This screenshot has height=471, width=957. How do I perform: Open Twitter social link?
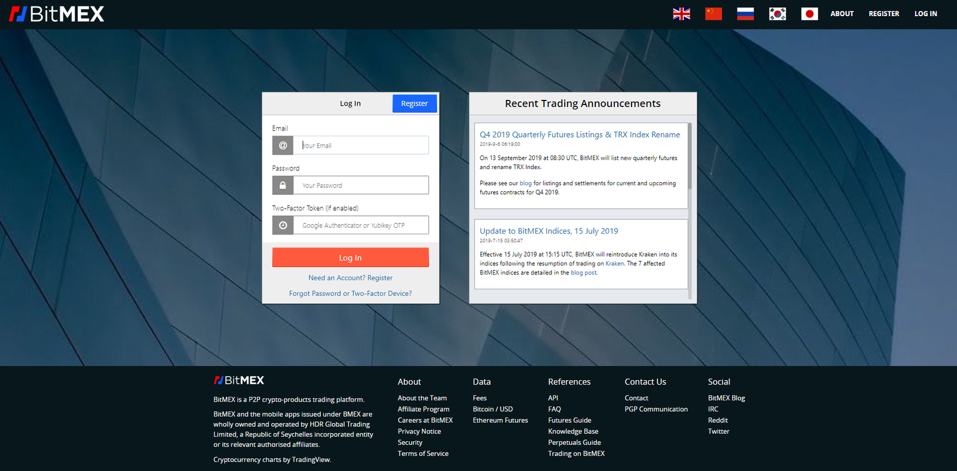coord(718,432)
